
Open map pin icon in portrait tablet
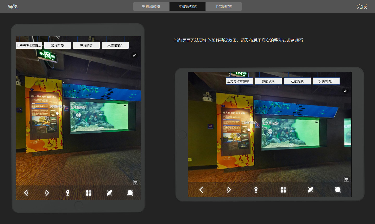tap(68, 193)
